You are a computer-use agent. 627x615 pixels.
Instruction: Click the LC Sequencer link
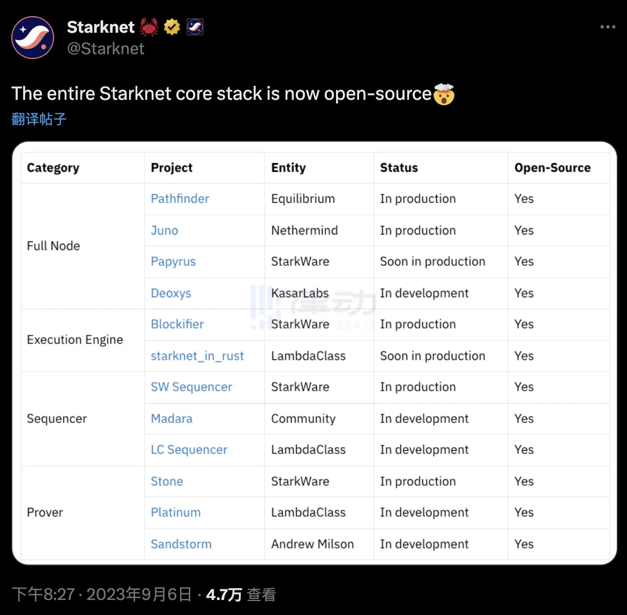(x=189, y=450)
